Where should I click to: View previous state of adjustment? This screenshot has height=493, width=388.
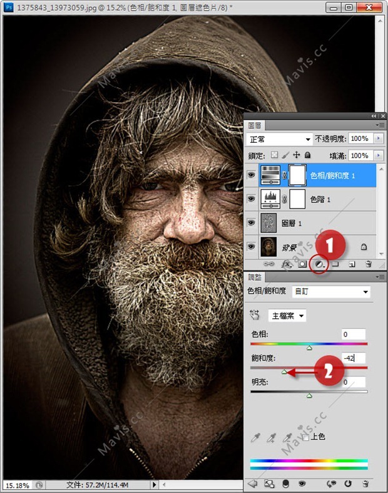331,484
